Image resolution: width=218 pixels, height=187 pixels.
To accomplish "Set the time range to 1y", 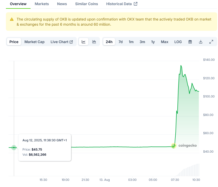I will tap(153, 42).
